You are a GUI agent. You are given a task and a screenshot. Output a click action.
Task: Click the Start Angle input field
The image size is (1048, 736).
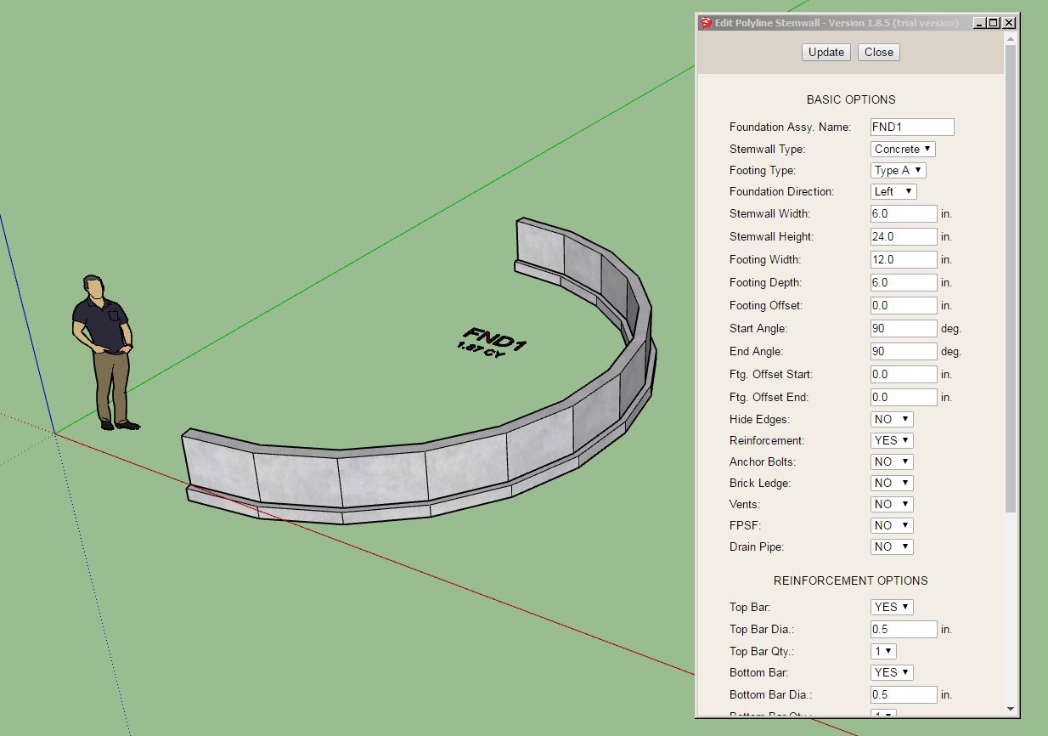tap(904, 328)
